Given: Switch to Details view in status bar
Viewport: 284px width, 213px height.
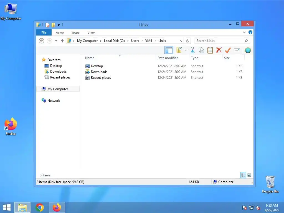Looking at the screenshot, I should 243,175.
